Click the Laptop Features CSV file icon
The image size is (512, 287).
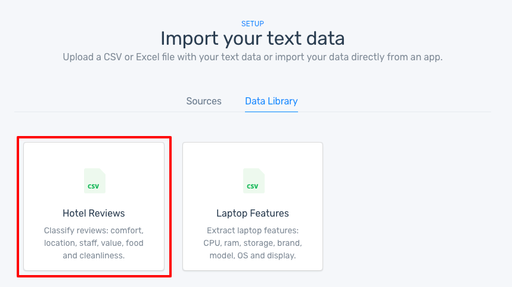point(253,181)
